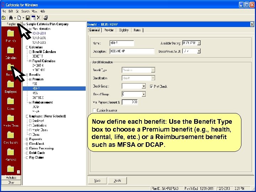Select the HDHP premium benefit row
The height and width of the screenshot is (192, 256).
(54, 89)
